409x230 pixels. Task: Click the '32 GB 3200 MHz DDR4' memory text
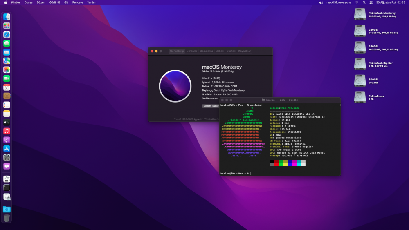224,86
